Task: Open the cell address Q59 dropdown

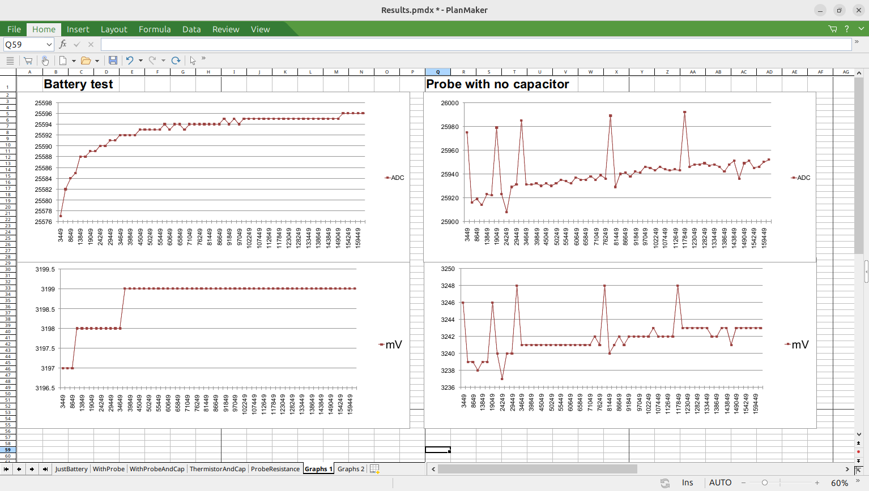Action: (x=49, y=44)
